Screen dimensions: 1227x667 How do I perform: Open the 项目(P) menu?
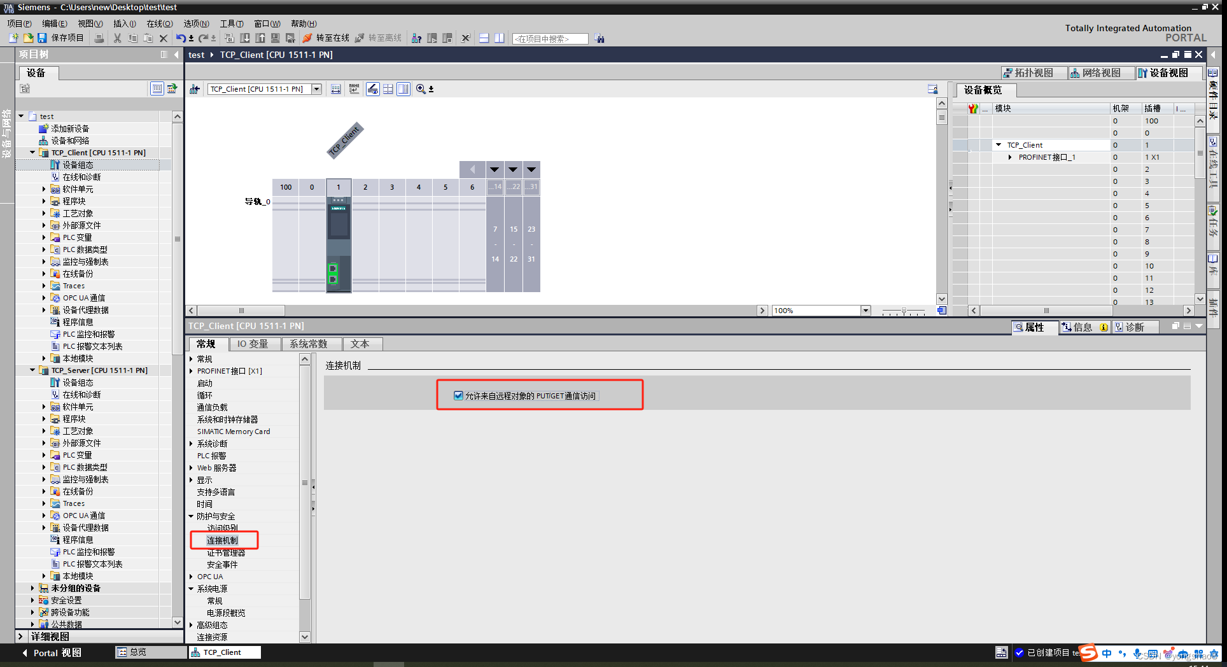pos(19,24)
